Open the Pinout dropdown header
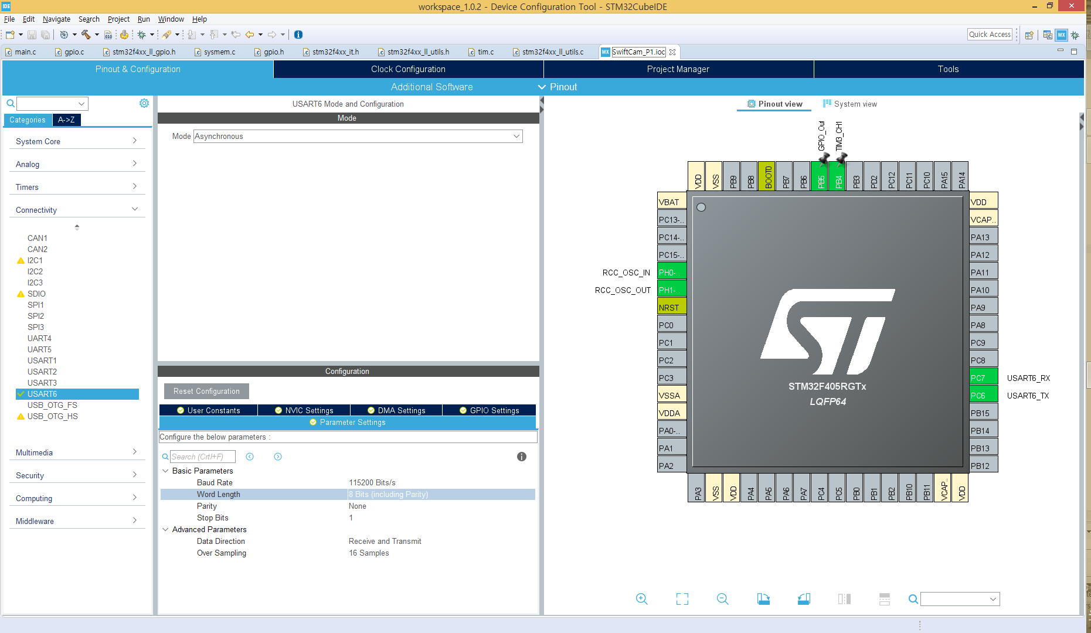Image resolution: width=1091 pixels, height=633 pixels. [557, 87]
